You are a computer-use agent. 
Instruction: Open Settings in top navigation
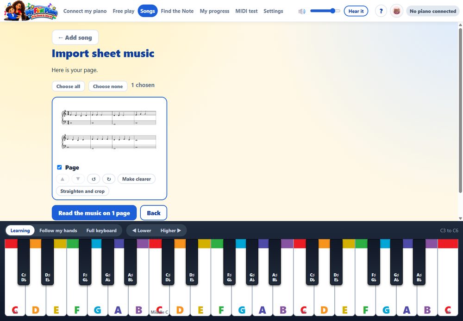273,11
